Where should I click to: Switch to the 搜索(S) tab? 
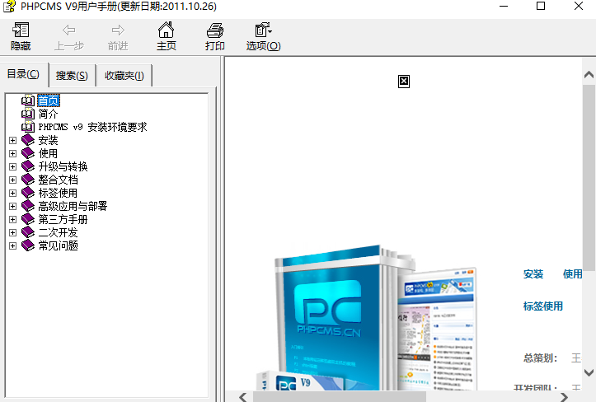72,76
